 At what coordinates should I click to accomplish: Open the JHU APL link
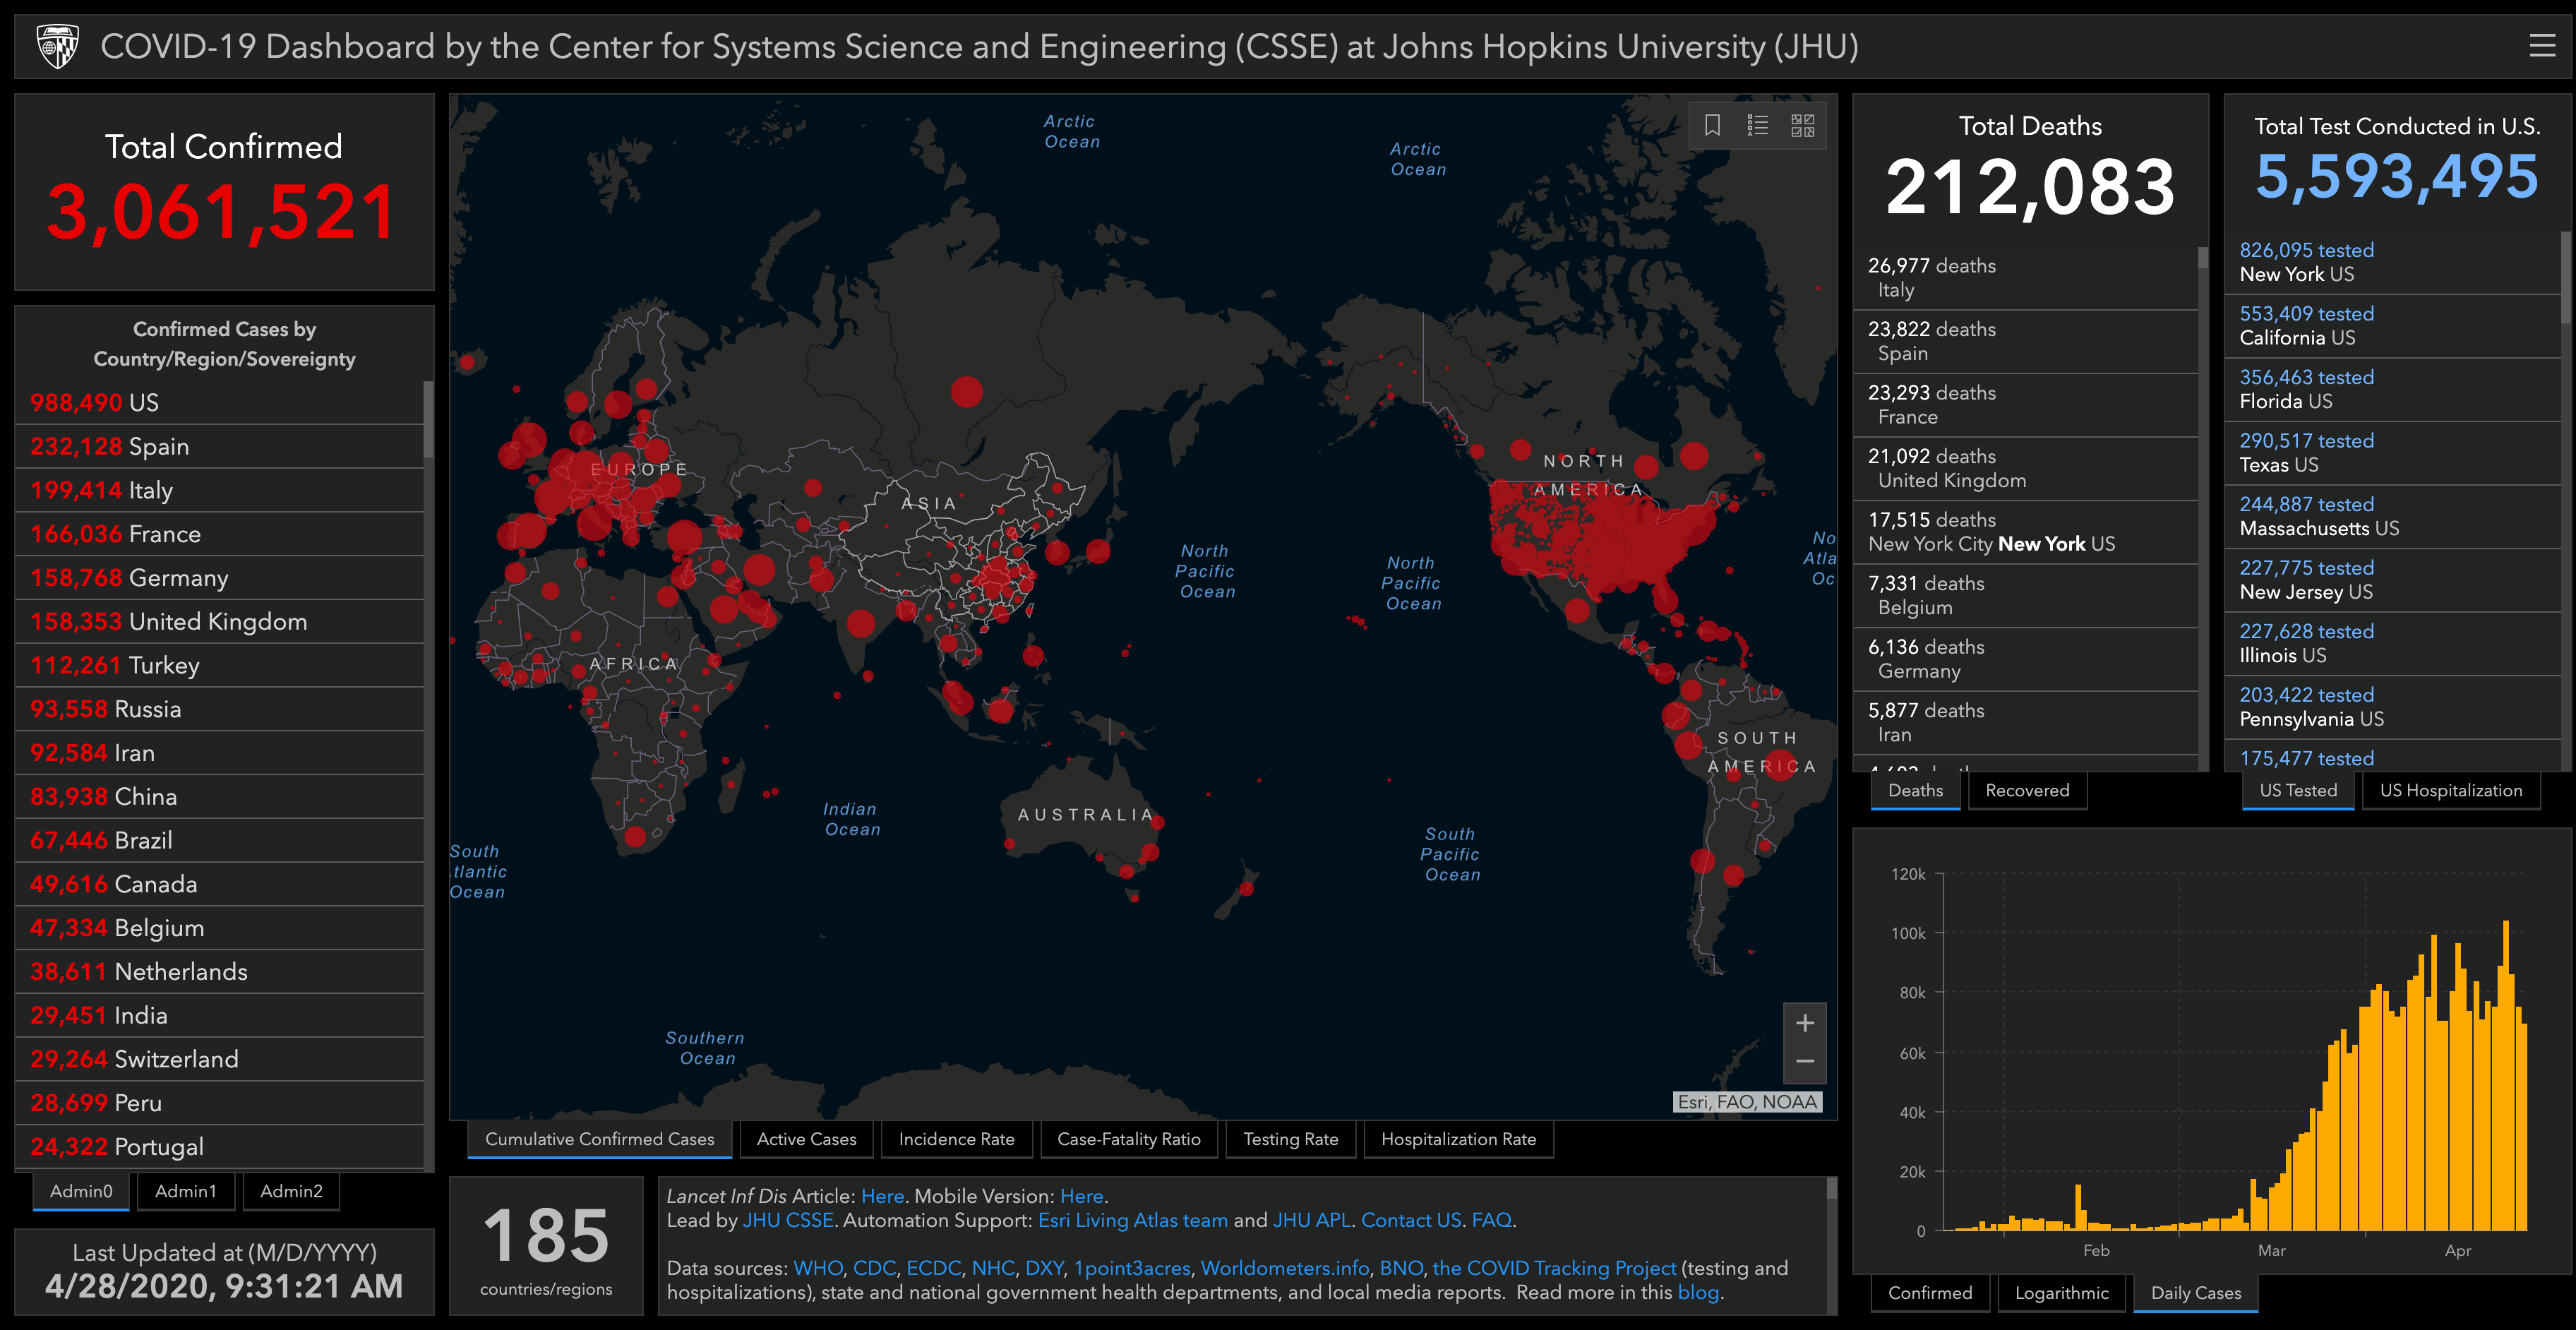[x=1311, y=1220]
